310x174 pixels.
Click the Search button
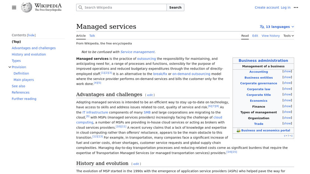click(x=175, y=7)
